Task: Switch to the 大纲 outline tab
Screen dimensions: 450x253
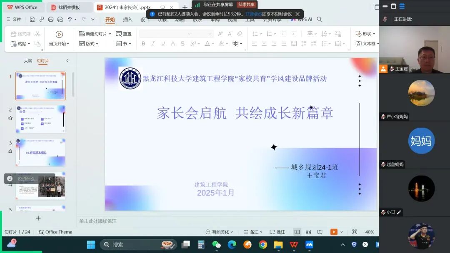Action: (28, 61)
